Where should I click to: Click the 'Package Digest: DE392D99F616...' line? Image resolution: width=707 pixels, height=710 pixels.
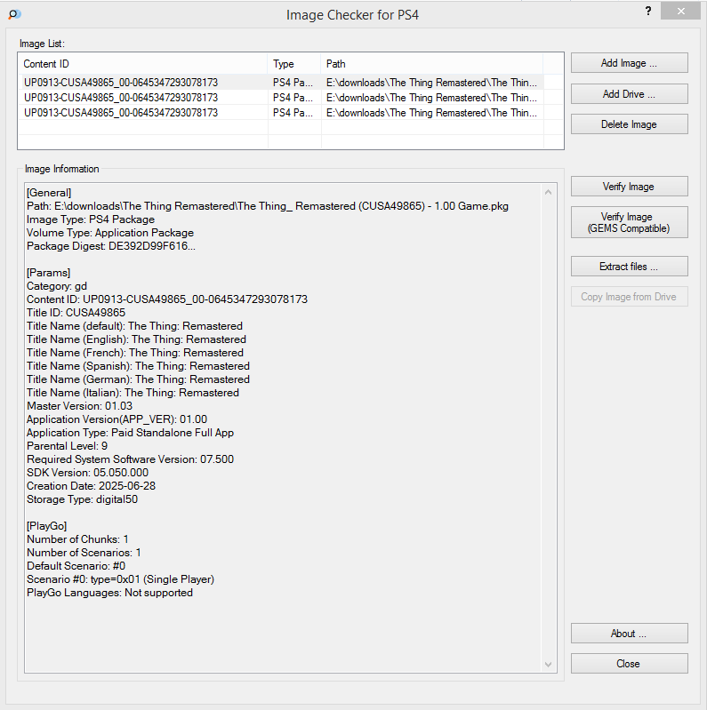(111, 246)
